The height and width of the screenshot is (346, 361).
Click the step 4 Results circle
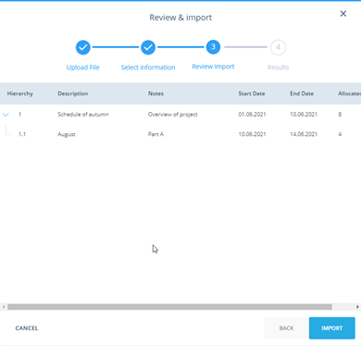[x=279, y=47]
